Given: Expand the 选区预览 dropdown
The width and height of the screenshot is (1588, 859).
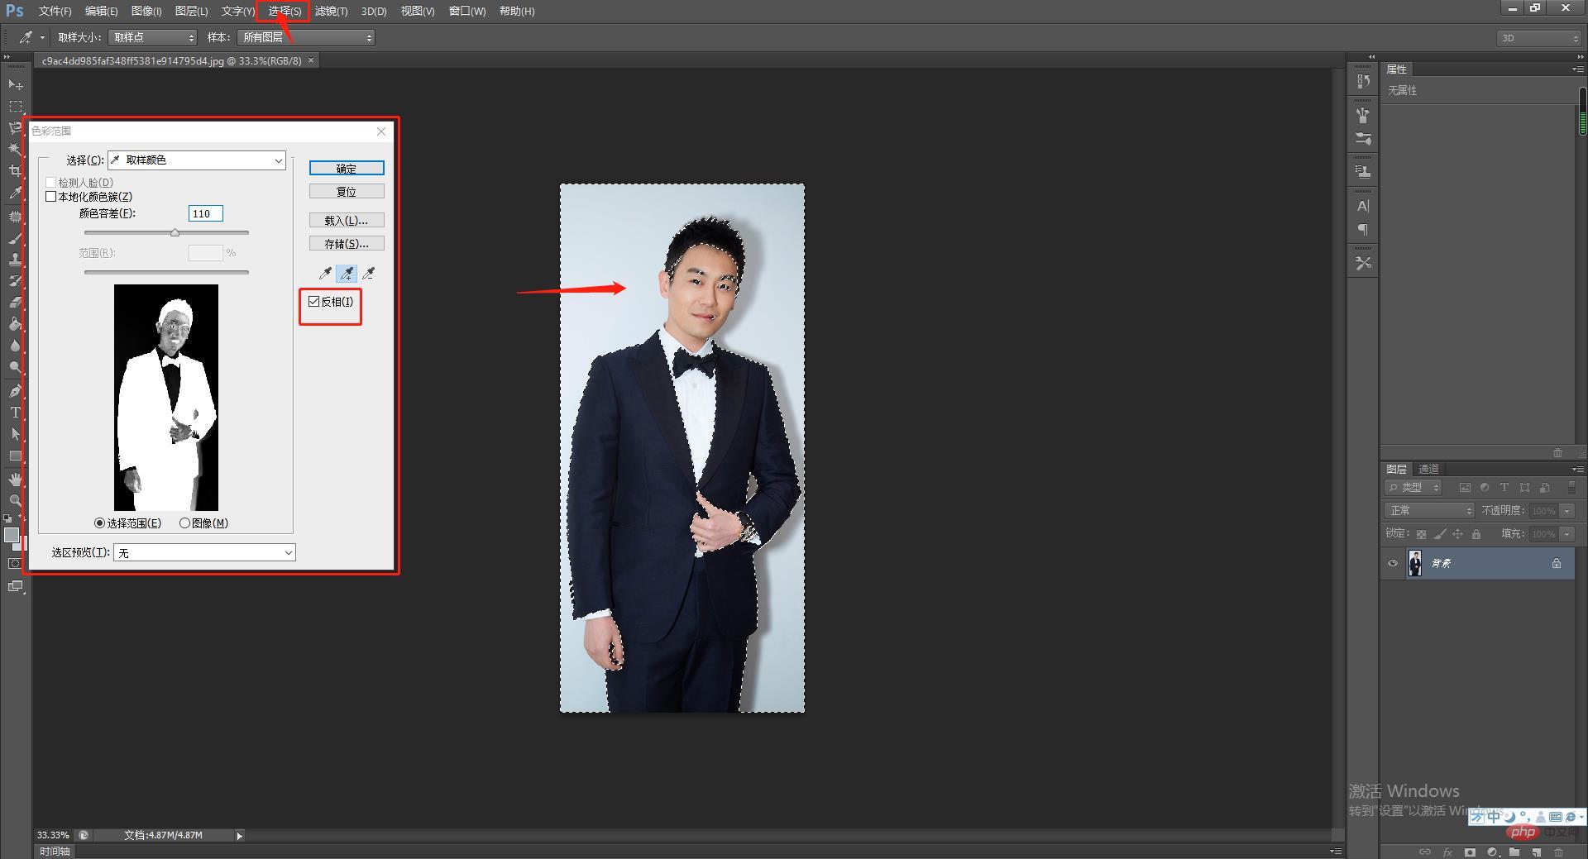Looking at the screenshot, I should click(204, 553).
